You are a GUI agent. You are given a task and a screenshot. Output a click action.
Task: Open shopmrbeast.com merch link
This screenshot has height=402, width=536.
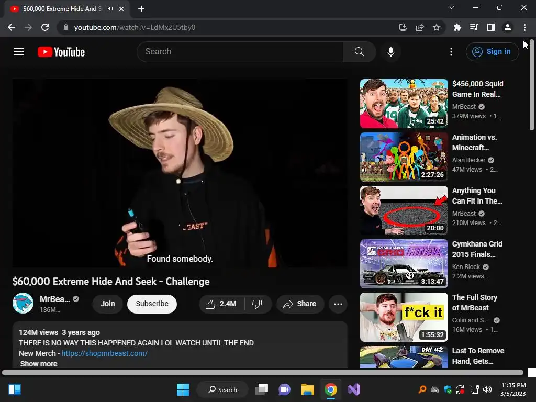click(104, 353)
